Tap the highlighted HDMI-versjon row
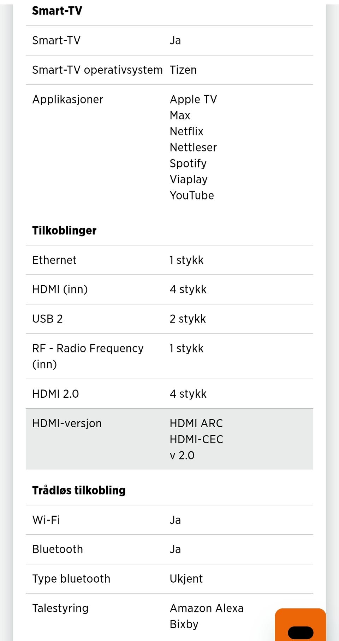339x641 pixels. 169,439
